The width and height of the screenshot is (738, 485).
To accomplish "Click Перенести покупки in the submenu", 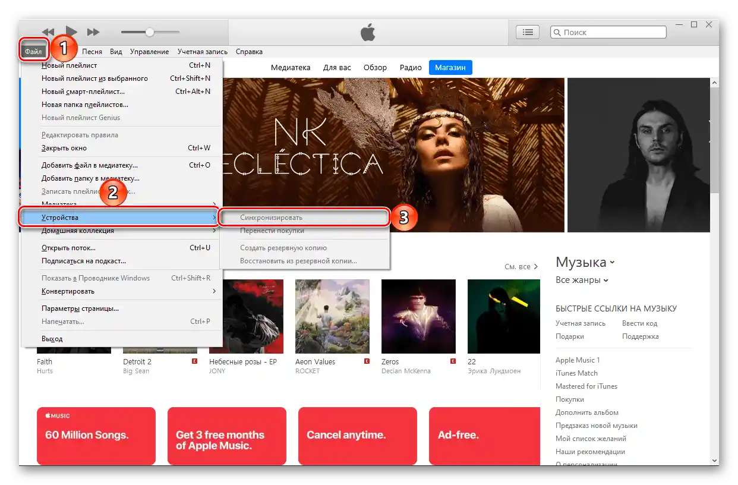I will coord(304,231).
